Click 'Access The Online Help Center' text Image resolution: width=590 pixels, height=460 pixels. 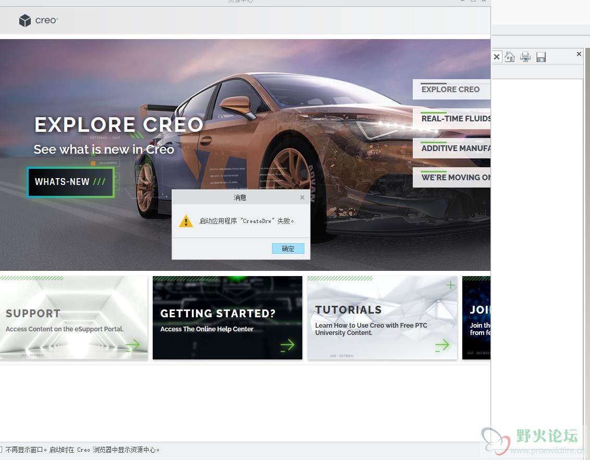tap(207, 329)
